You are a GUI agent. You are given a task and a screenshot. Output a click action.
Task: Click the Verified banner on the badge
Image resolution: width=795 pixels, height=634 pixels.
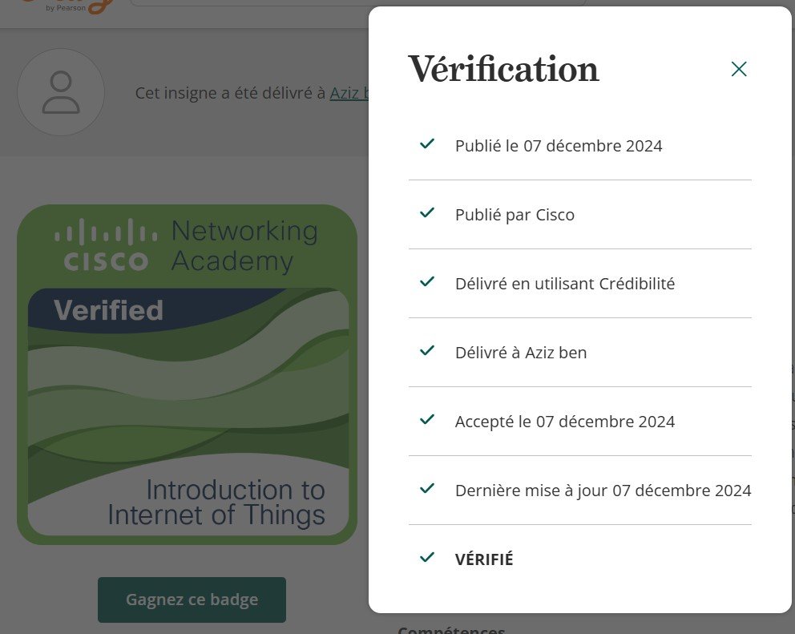pyautogui.click(x=108, y=310)
